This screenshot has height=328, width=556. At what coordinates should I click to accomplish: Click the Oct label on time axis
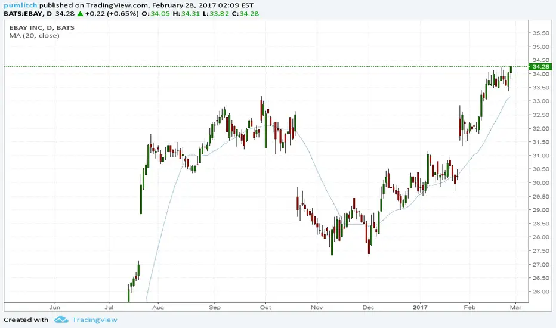[x=265, y=307]
